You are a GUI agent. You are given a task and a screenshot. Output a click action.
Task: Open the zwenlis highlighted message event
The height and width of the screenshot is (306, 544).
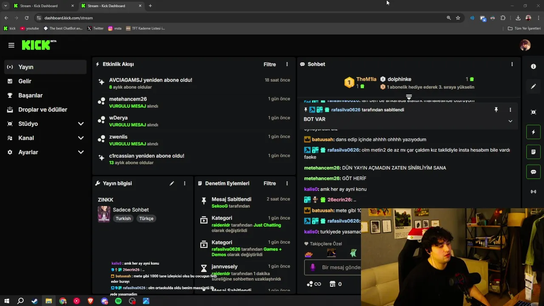click(194, 140)
